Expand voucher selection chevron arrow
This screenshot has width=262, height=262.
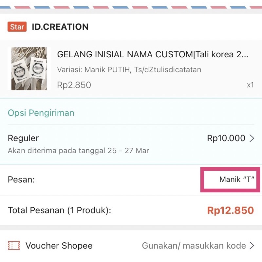click(252, 246)
